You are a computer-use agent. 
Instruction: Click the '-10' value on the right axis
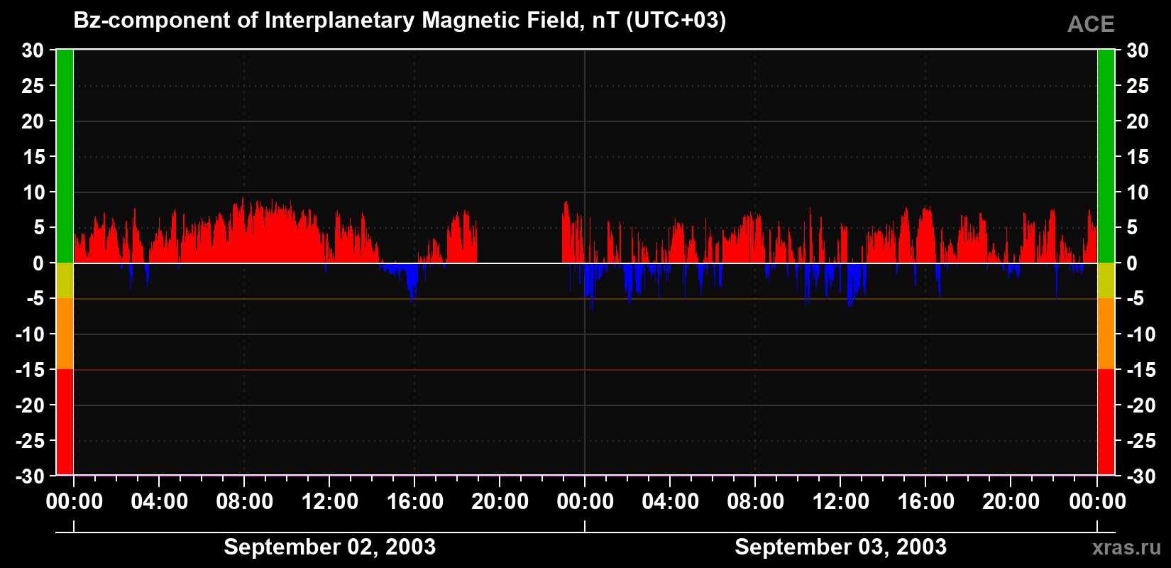click(x=1141, y=334)
